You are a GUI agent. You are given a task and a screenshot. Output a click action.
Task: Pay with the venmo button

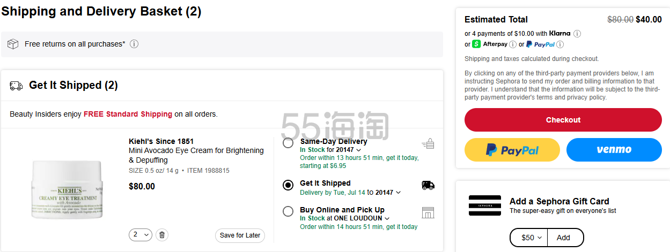(614, 150)
